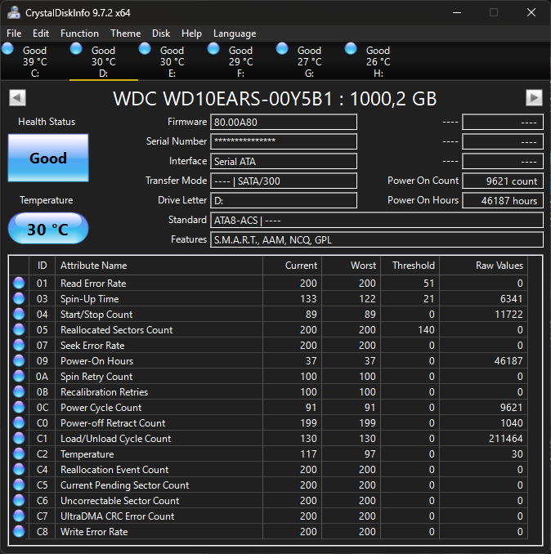
Task: Click the Threshold column header
Action: (410, 266)
